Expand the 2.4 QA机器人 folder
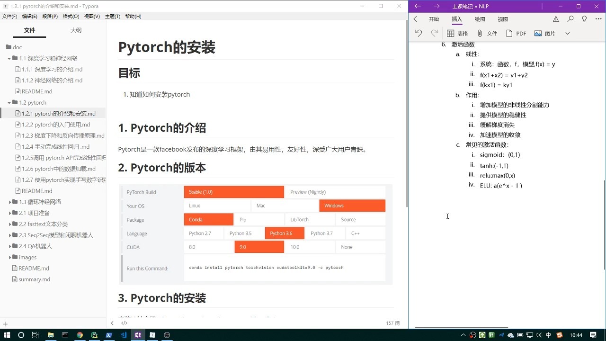Screen dimensions: 606x341 9,246
